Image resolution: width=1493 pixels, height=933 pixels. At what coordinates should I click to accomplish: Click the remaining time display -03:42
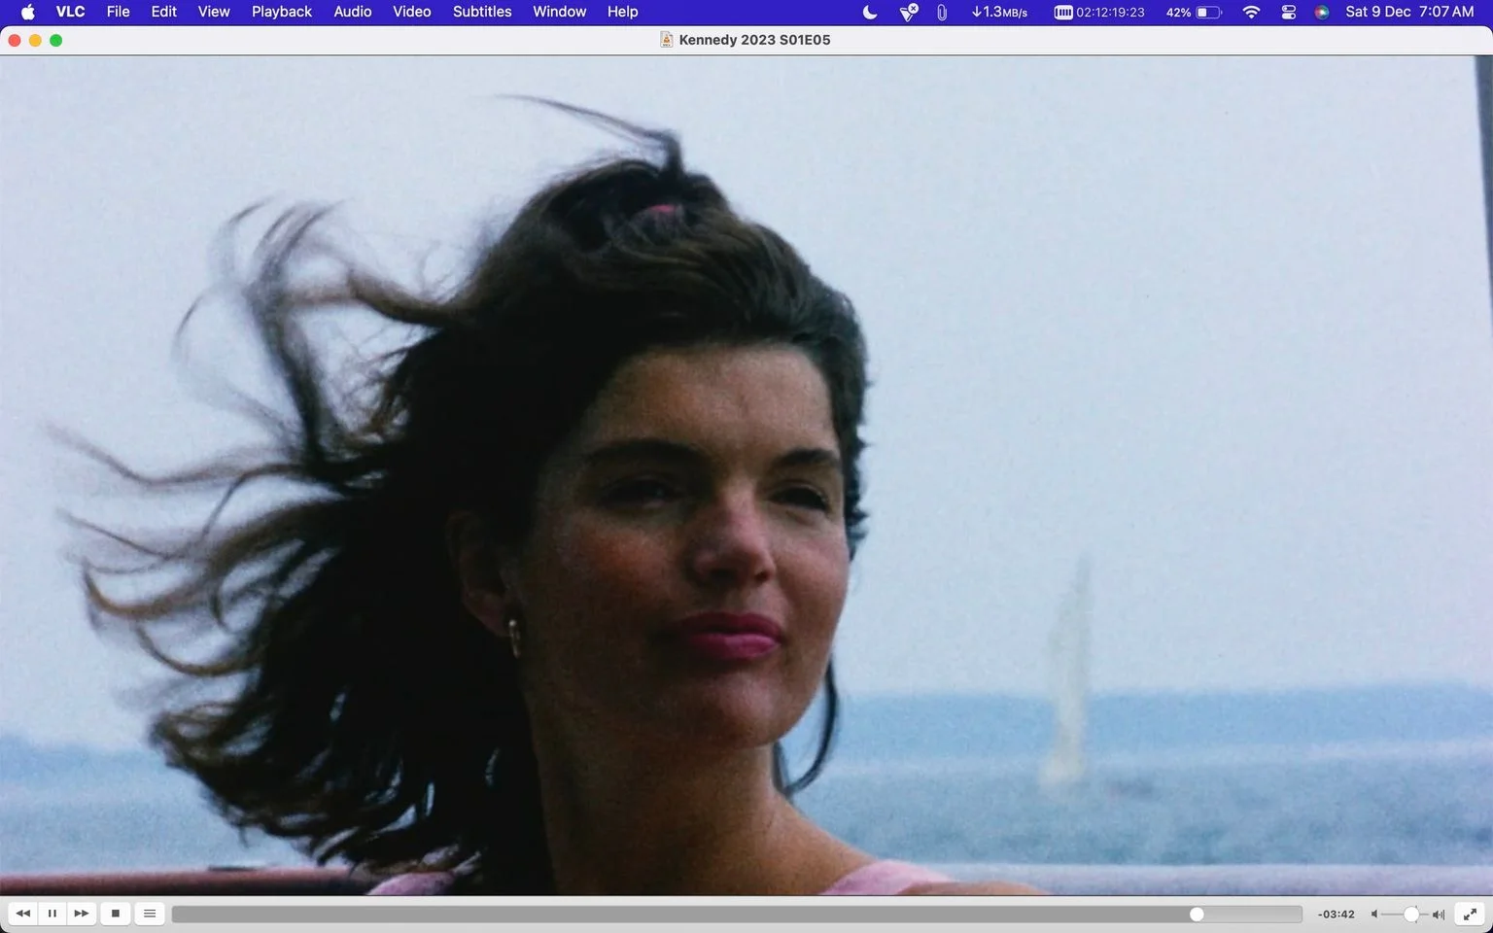(1337, 915)
